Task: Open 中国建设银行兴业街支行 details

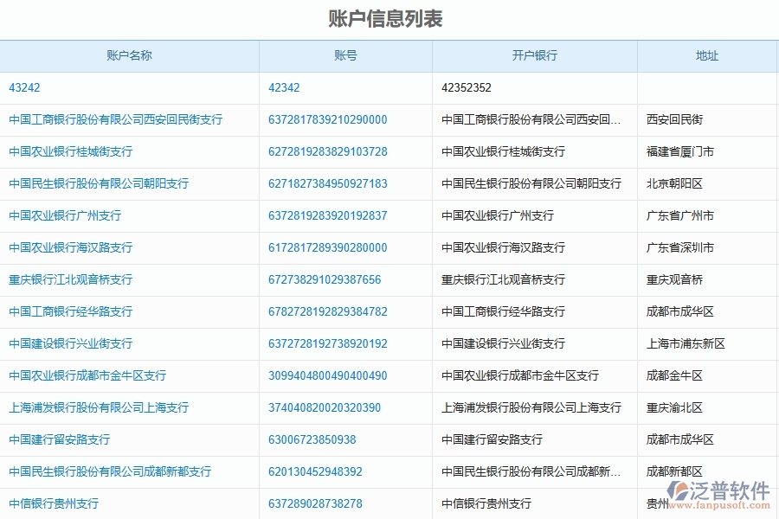Action: pyautogui.click(x=70, y=343)
